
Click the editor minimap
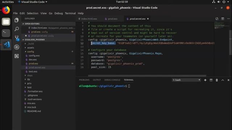[221, 25]
